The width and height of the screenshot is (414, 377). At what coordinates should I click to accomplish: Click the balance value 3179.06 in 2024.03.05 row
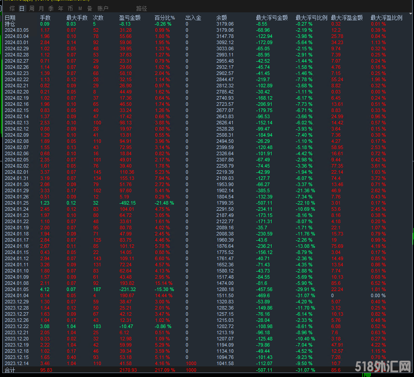click(225, 30)
